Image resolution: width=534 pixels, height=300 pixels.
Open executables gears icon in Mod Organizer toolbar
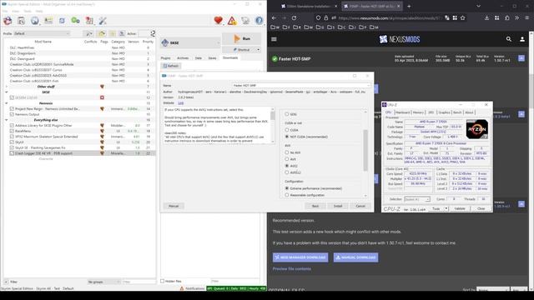click(x=76, y=21)
